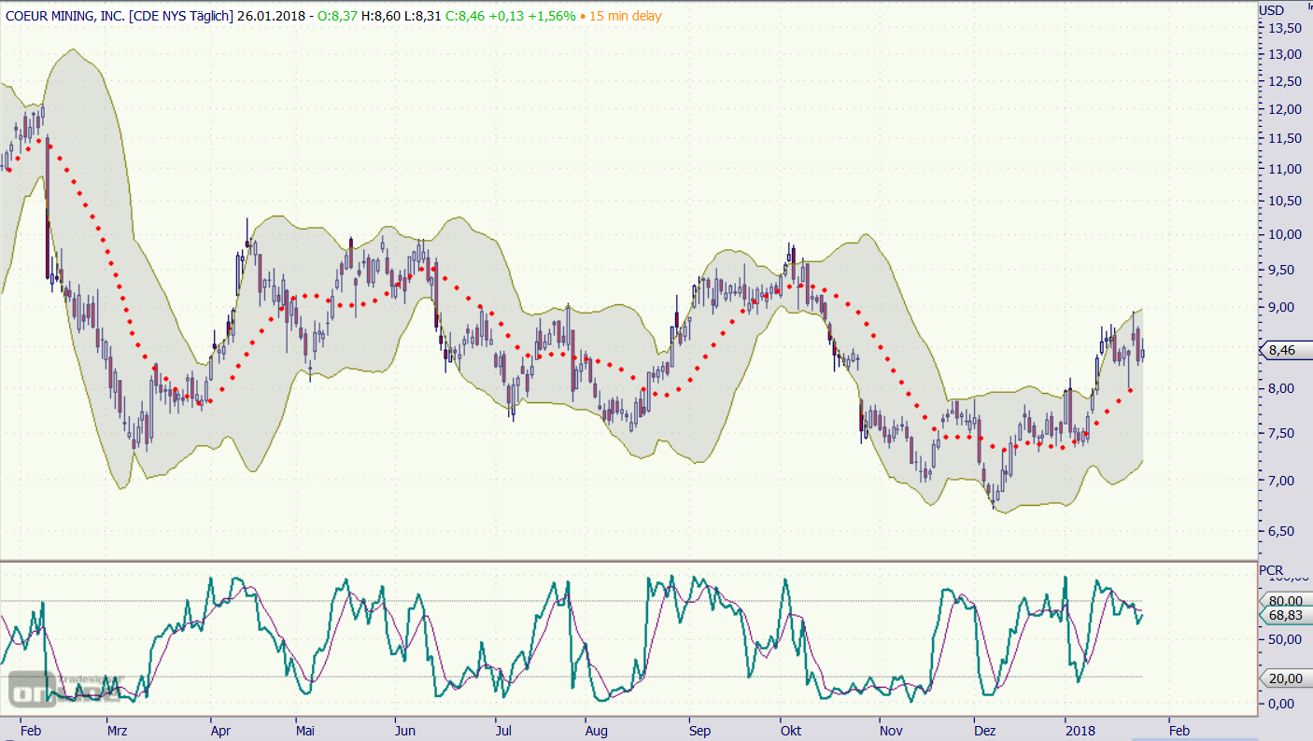The image size is (1313, 741).
Task: Click the 6,50 price scale label
Action: point(1284,531)
